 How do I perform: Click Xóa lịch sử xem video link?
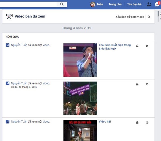point(130,17)
